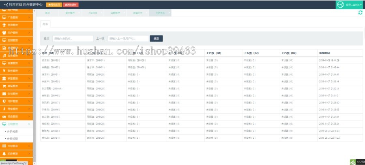Expand 店铺管理 via its chevron arrow
The image size is (365, 165).
coord(29,40)
